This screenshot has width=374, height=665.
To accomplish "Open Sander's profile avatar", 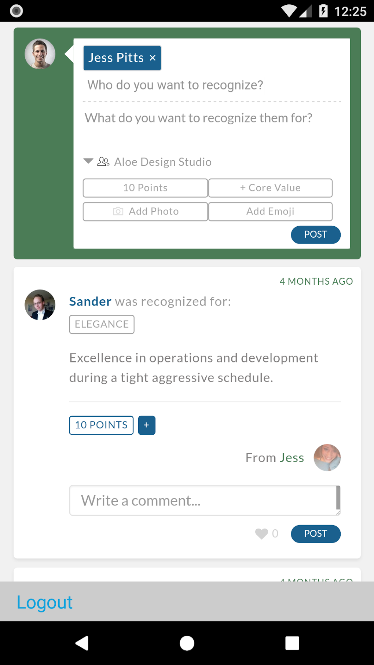I will click(x=40, y=305).
